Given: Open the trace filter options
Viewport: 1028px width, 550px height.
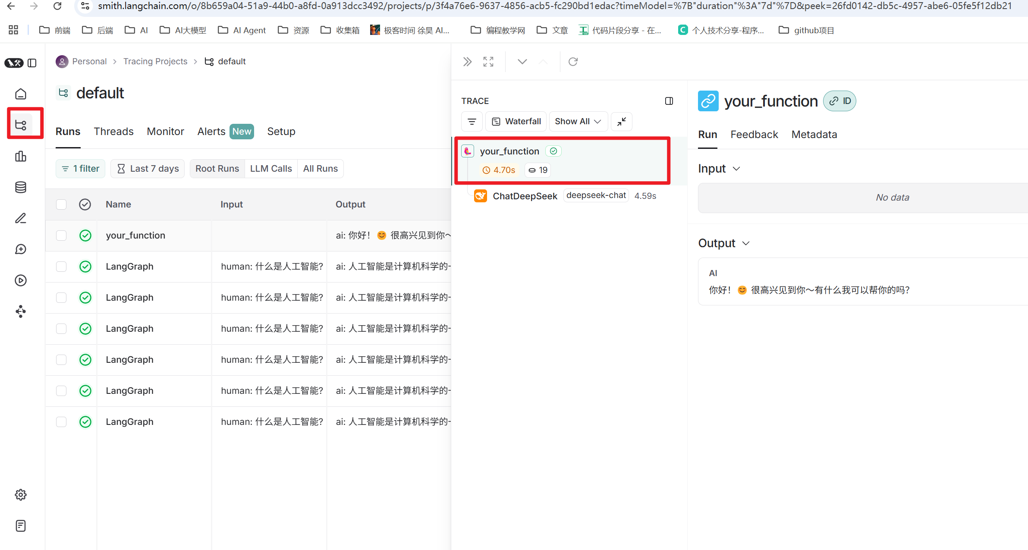Looking at the screenshot, I should [472, 121].
